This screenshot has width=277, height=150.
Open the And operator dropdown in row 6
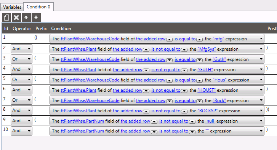[21, 90]
